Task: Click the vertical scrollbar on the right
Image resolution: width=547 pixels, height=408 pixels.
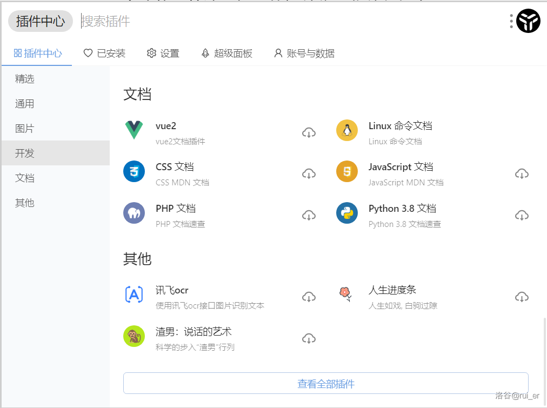Action: point(544,357)
